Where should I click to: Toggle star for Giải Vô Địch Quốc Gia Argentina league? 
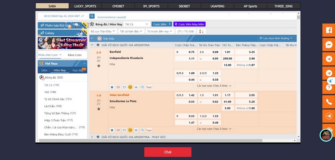pyautogui.click(x=98, y=45)
